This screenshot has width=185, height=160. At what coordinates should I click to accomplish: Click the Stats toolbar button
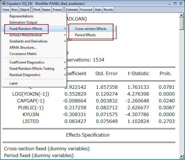(98, 10)
